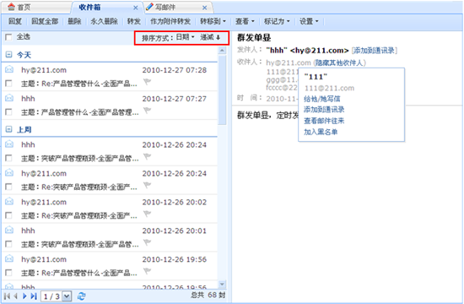Check the box for the 07:28 hy@211.com email

click(9, 84)
